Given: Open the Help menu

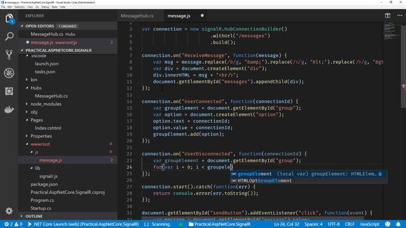Looking at the screenshot, I should point(63,7).
